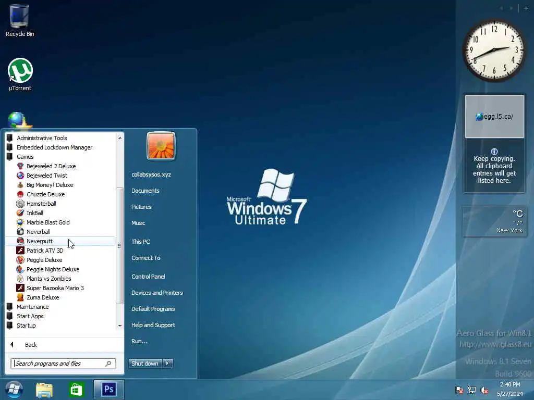Open File Explorer from taskbar

click(44, 390)
